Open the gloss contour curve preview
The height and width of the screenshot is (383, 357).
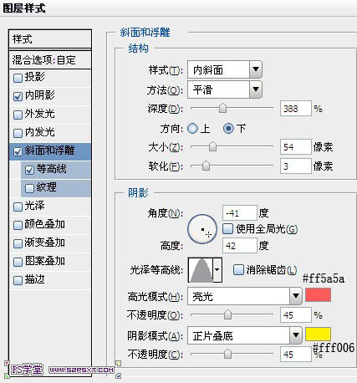[201, 270]
